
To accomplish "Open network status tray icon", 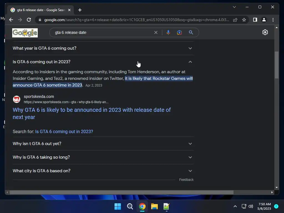I will 244,206.
